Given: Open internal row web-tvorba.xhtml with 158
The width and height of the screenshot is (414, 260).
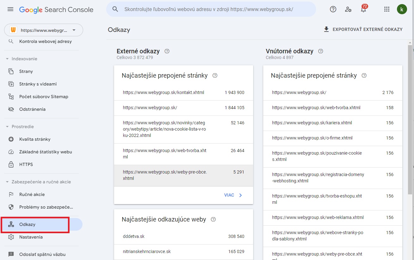Looking at the screenshot, I should pos(333,108).
